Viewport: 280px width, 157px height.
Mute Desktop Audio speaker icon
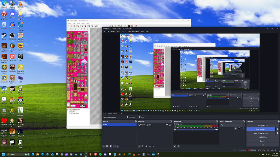[x=175, y=129]
